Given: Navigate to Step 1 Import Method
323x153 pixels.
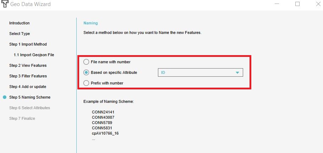Looking at the screenshot, I should coord(28,44).
